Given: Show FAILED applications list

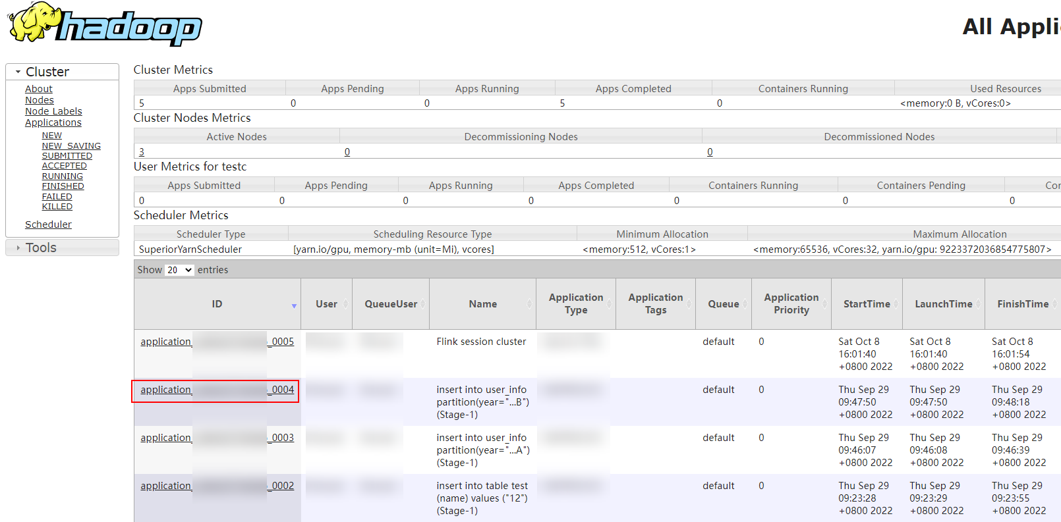Looking at the screenshot, I should [x=57, y=197].
